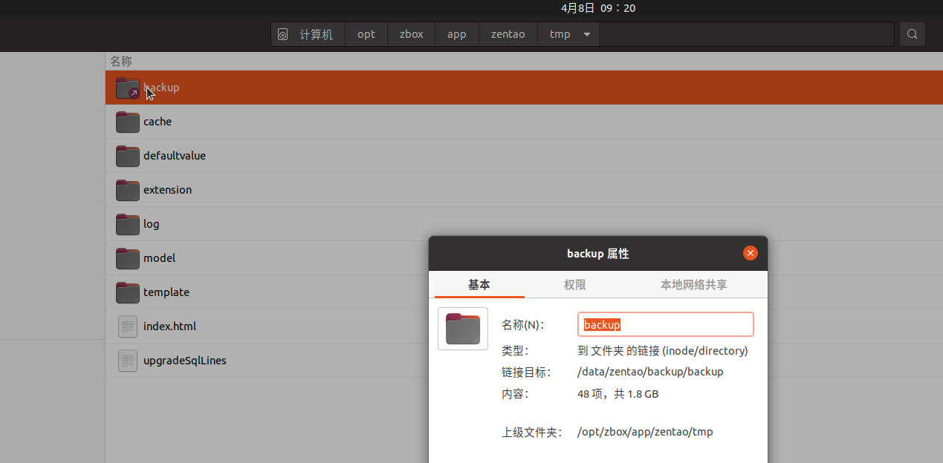This screenshot has height=463, width=943.
Task: Click the backup symlink folder icon
Action: coord(128,88)
